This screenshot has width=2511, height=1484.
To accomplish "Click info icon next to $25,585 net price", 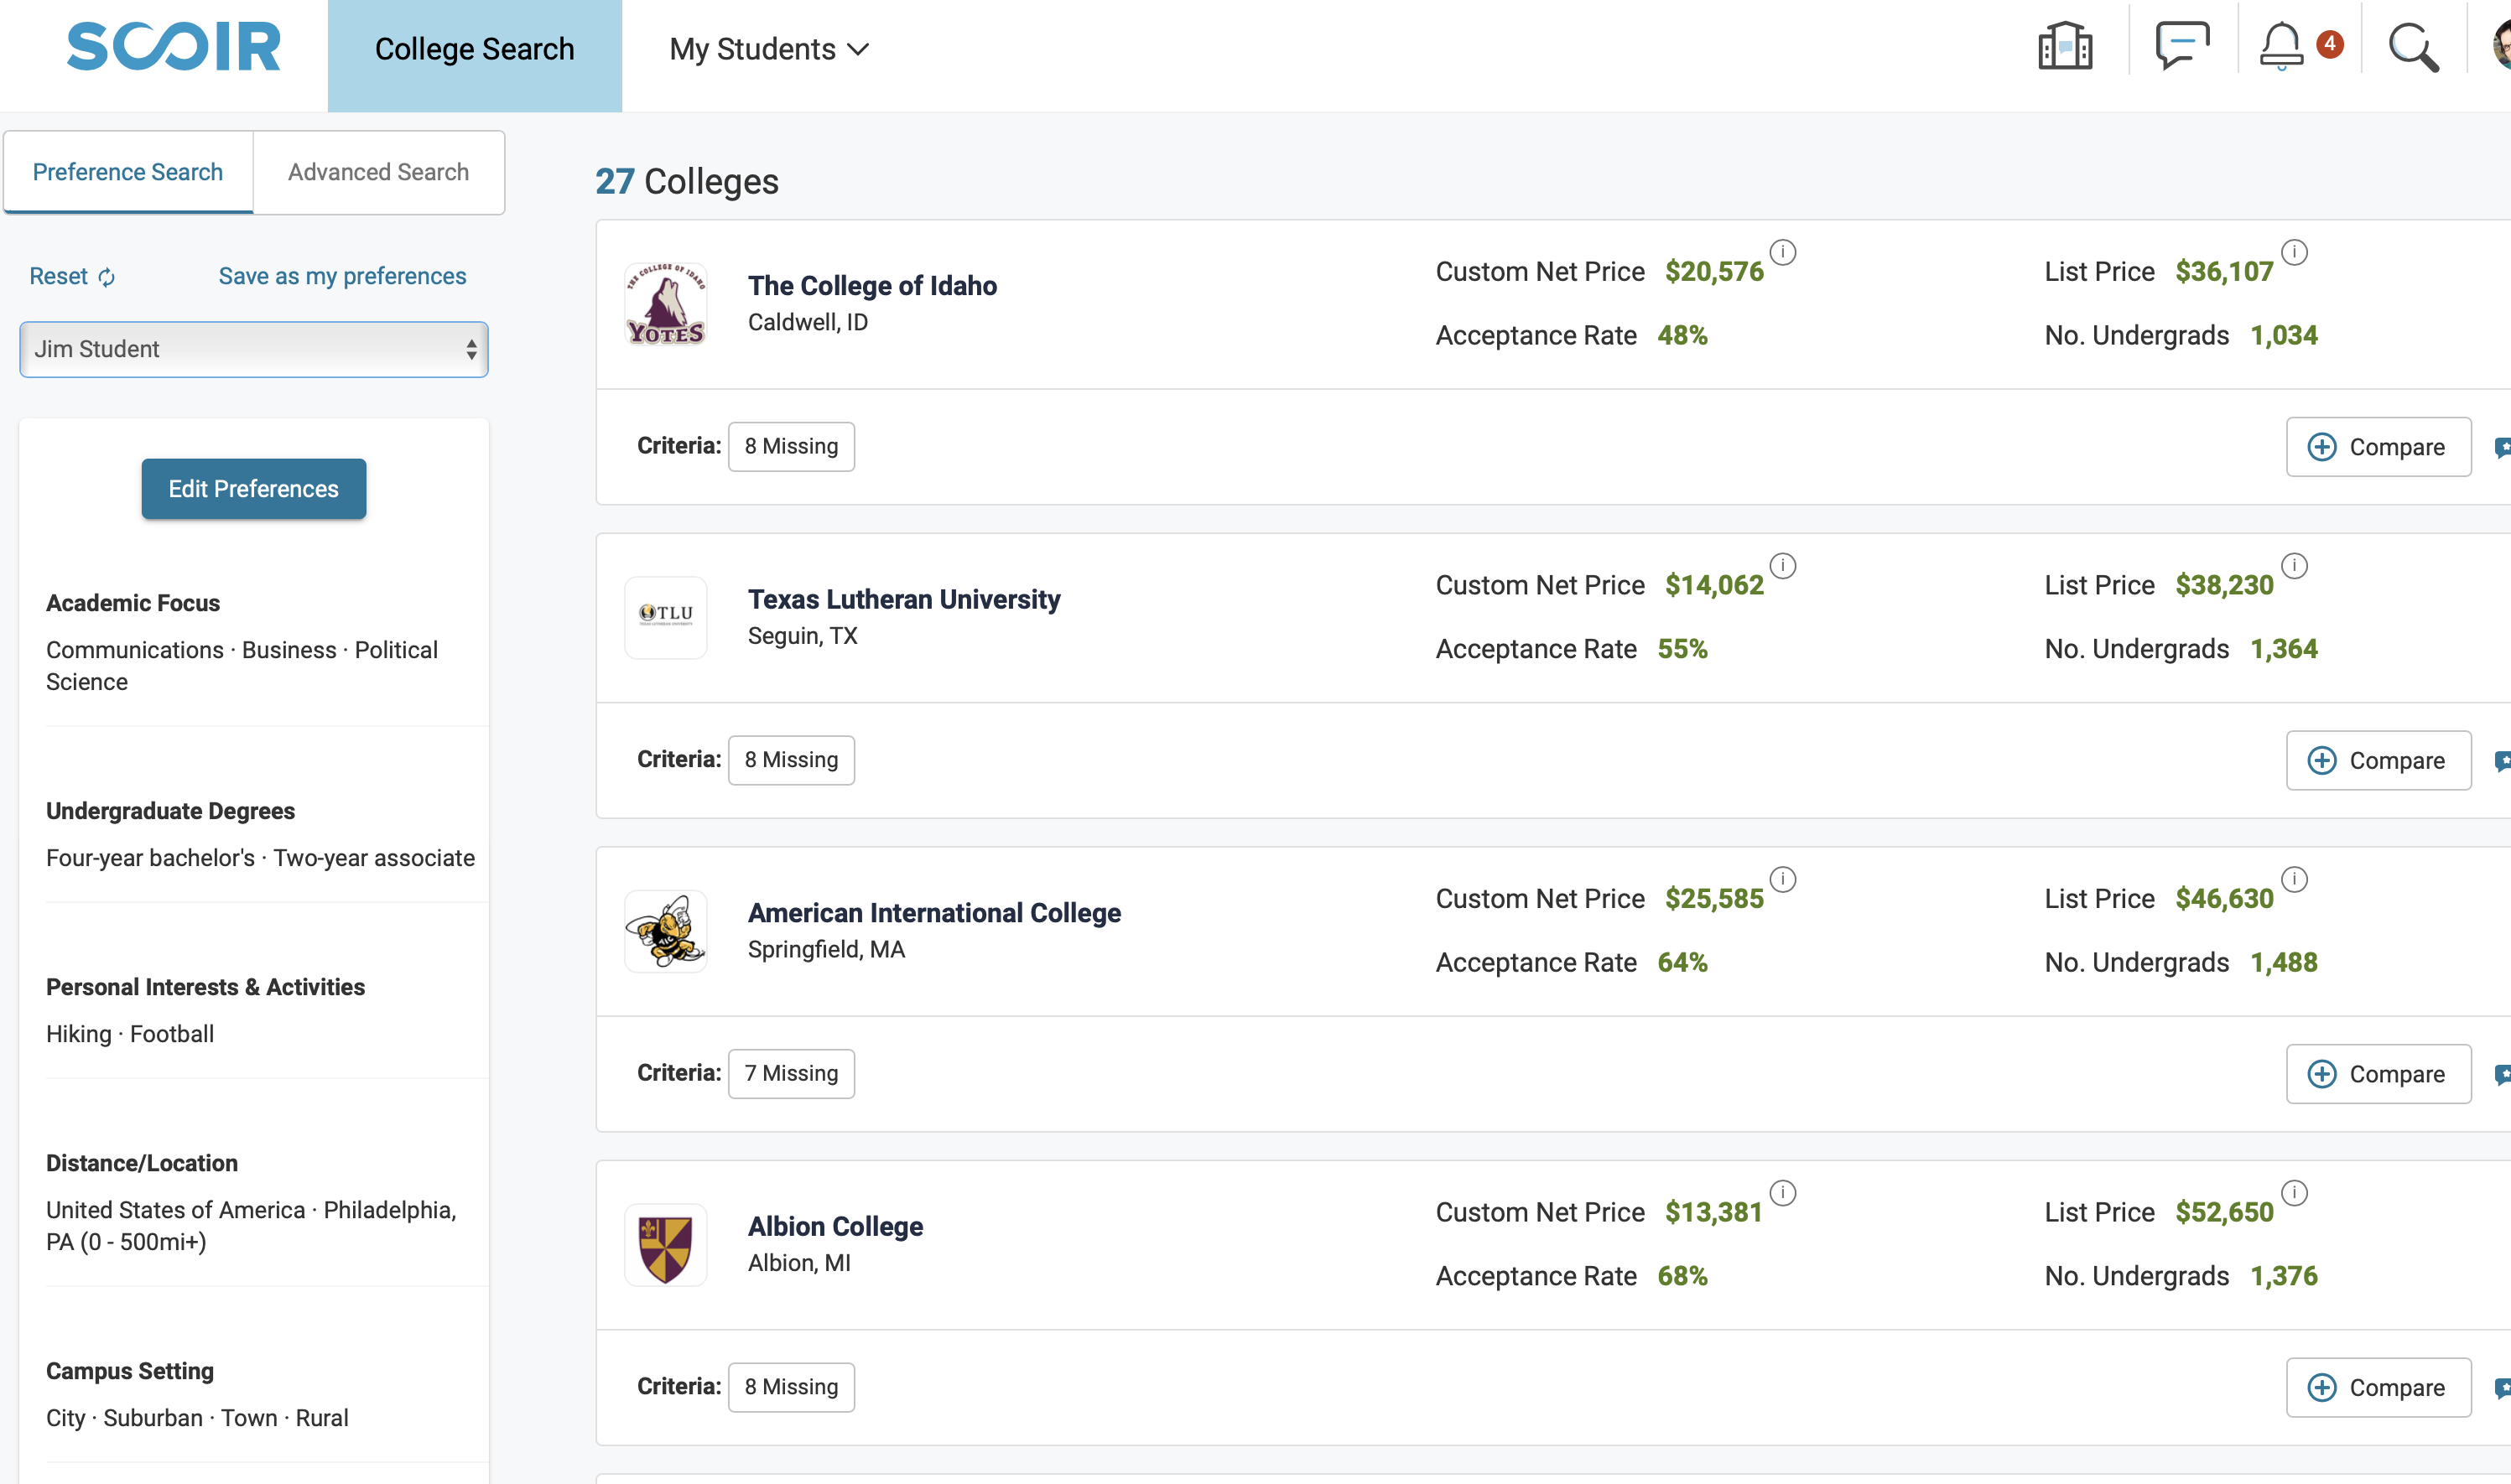I will pos(1782,879).
